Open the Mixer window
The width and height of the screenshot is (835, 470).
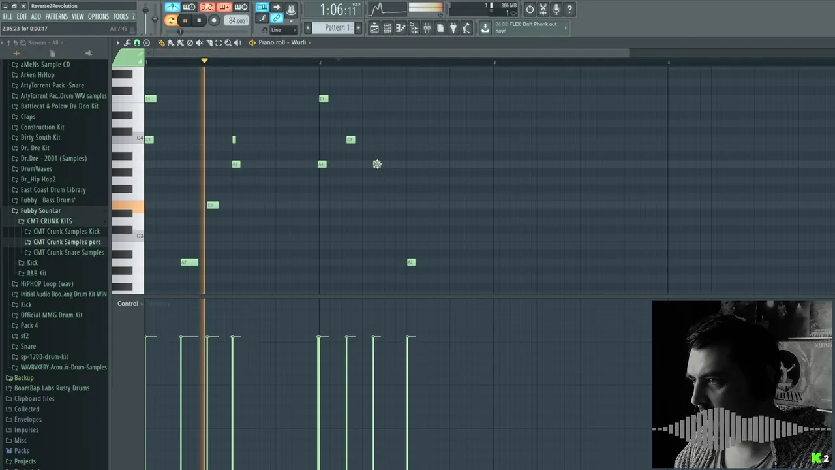pos(427,27)
